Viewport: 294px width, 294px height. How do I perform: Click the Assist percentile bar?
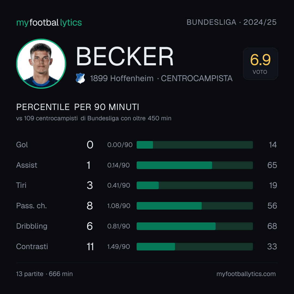coord(195,165)
